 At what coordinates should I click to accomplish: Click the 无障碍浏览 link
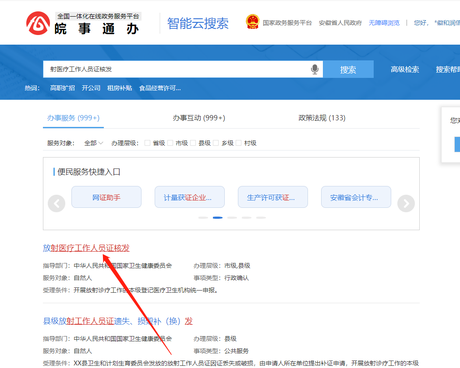tap(384, 23)
